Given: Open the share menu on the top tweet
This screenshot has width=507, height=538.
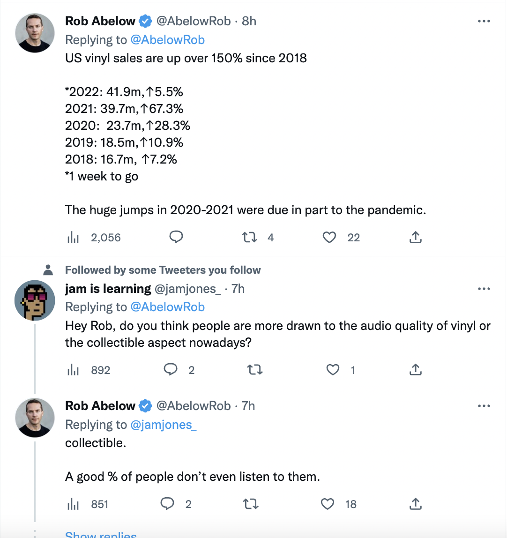Looking at the screenshot, I should coord(416,238).
